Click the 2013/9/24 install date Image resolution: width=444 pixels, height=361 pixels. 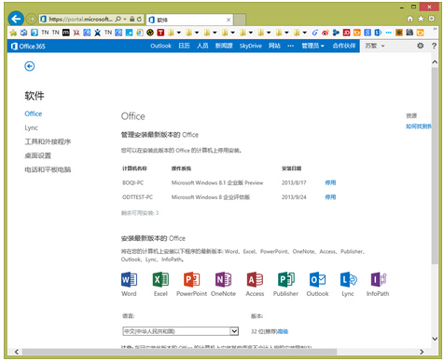click(x=294, y=197)
